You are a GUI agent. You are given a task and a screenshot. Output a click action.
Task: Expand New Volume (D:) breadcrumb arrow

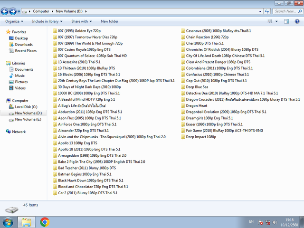point(85,11)
